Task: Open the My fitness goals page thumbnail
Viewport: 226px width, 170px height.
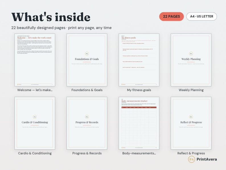Action: (139, 60)
